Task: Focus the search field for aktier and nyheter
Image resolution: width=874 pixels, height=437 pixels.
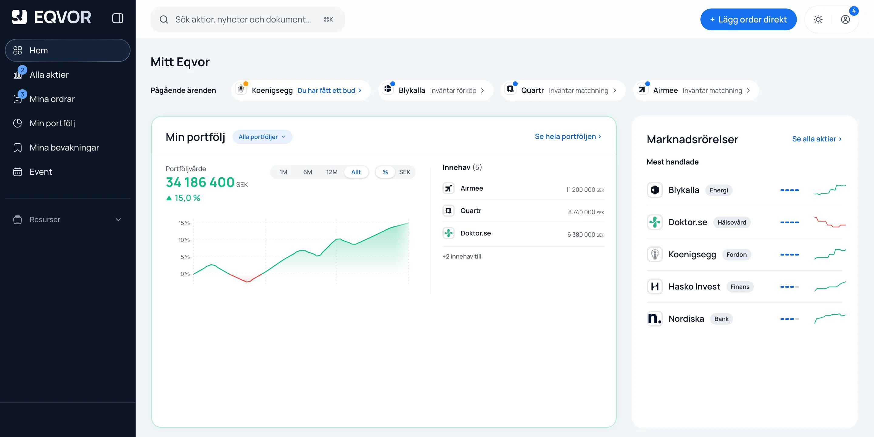Action: 247,19
